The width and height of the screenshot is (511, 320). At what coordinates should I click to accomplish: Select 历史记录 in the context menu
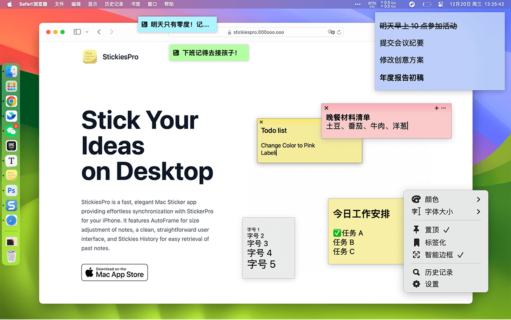click(x=439, y=272)
